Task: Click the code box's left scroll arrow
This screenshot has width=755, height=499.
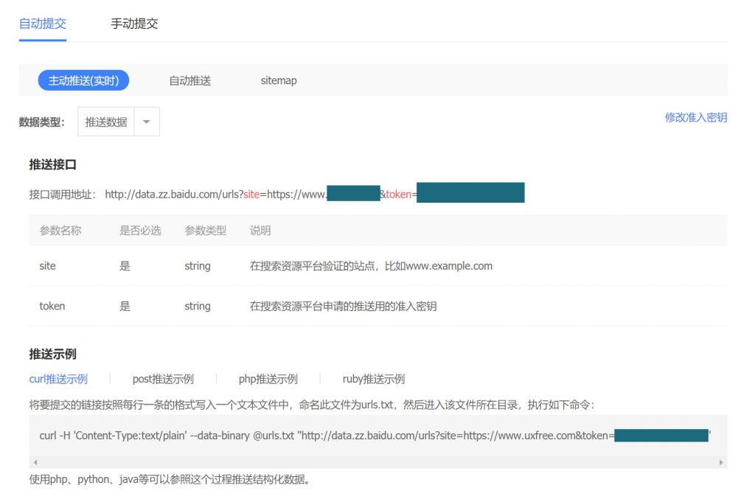Action: (34, 462)
